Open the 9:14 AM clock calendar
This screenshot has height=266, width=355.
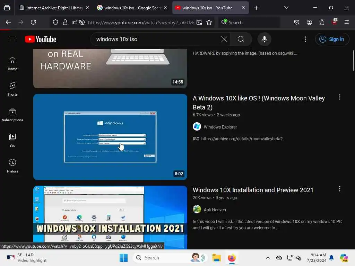(x=317, y=258)
